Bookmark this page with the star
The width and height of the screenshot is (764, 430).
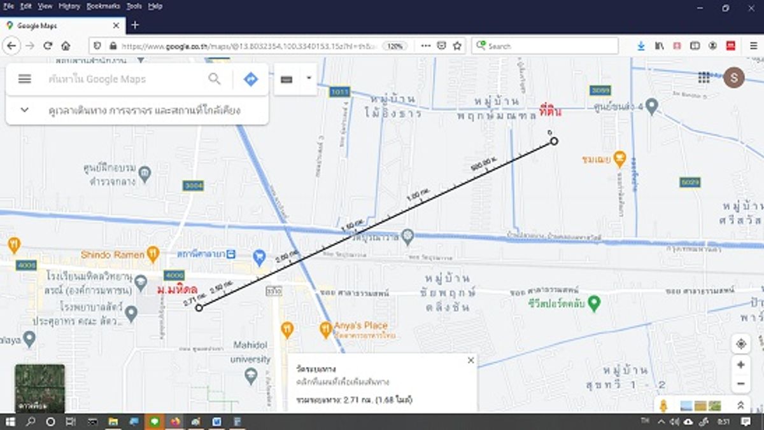(x=457, y=46)
